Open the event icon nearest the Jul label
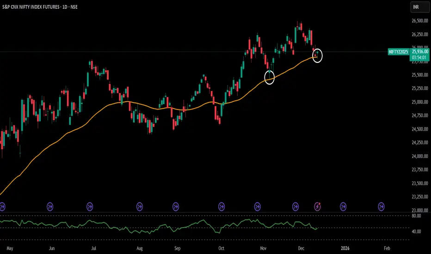 (x=90, y=206)
